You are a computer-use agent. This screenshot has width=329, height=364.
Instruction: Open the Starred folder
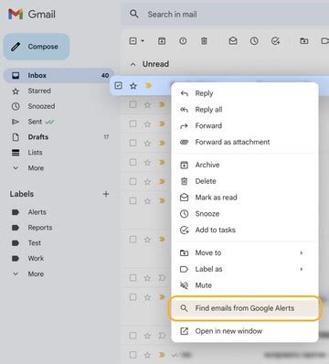[x=39, y=91]
